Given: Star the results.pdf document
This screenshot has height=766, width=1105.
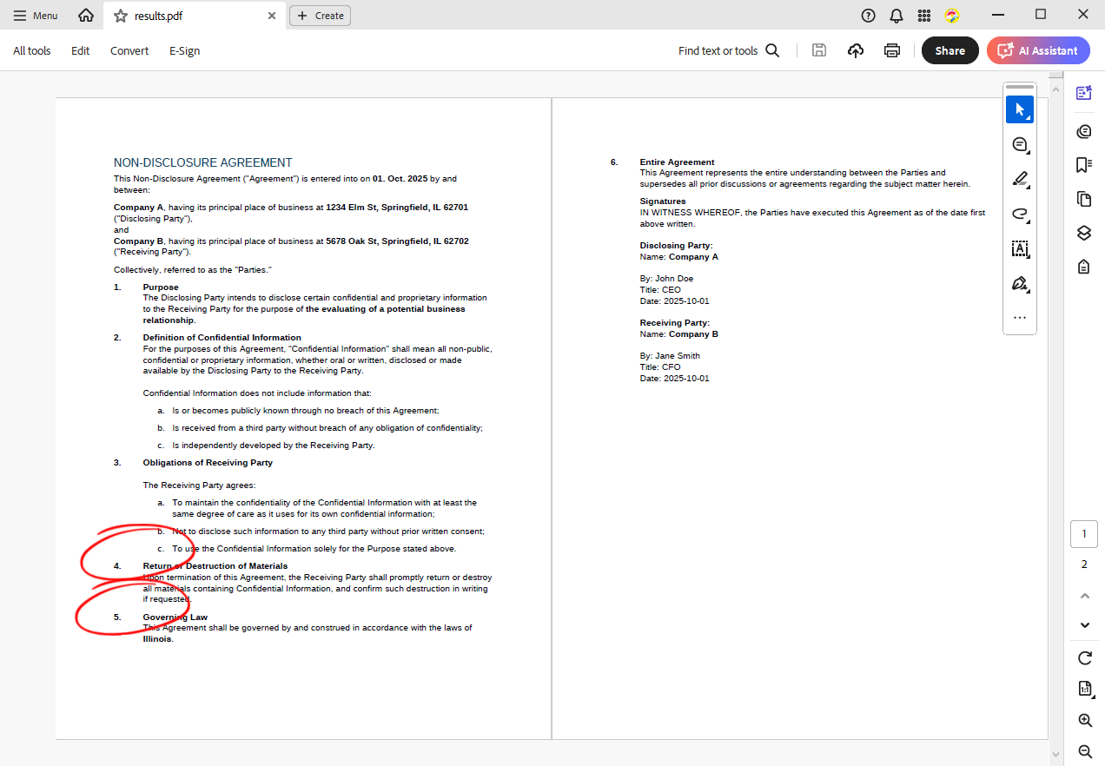Looking at the screenshot, I should [121, 16].
